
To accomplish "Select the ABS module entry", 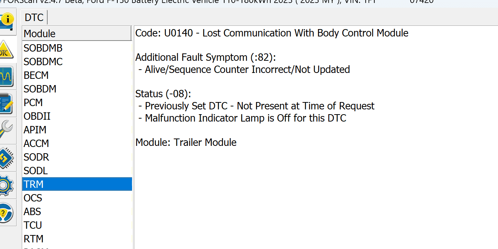I will (32, 212).
